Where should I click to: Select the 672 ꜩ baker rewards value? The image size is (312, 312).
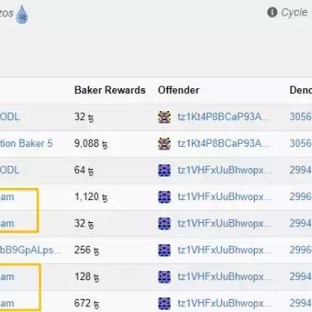[x=87, y=303]
